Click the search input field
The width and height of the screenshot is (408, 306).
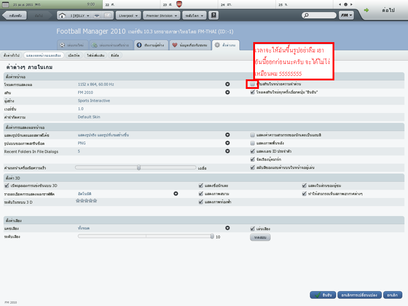tap(319, 15)
